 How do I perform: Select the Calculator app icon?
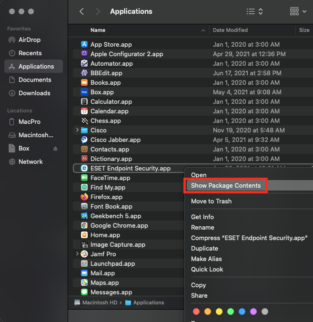point(84,101)
